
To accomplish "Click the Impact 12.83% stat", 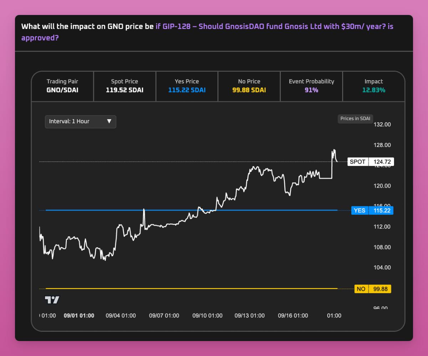I will [x=373, y=86].
